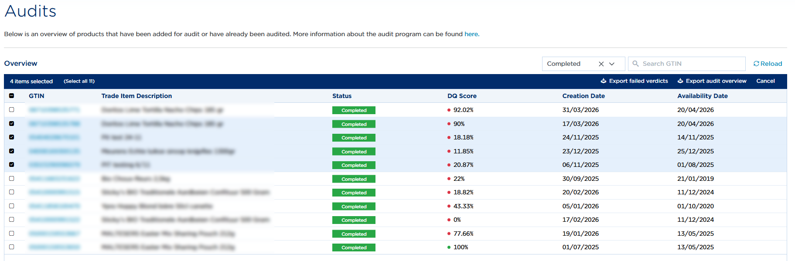Toggle the header select-all checkbox
The width and height of the screenshot is (795, 261).
click(11, 96)
